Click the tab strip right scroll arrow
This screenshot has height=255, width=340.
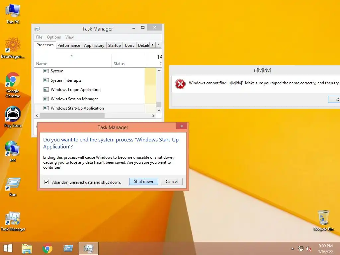(158, 45)
